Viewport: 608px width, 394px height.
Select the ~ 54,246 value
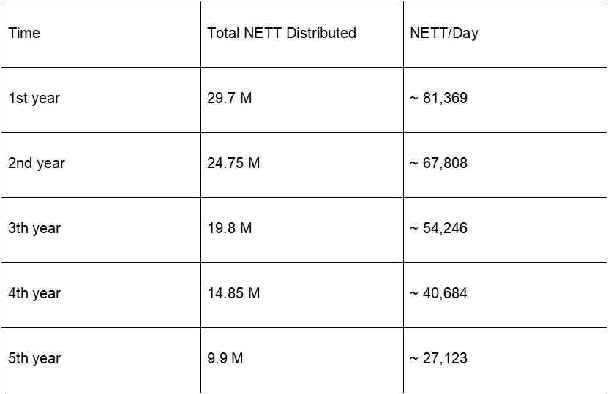tap(439, 228)
